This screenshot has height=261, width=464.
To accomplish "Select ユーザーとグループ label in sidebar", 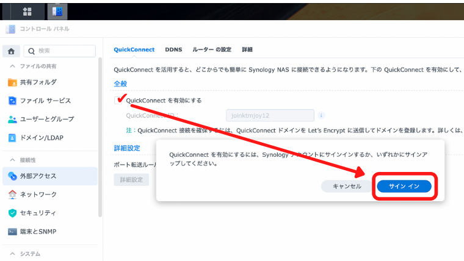I will [x=47, y=119].
